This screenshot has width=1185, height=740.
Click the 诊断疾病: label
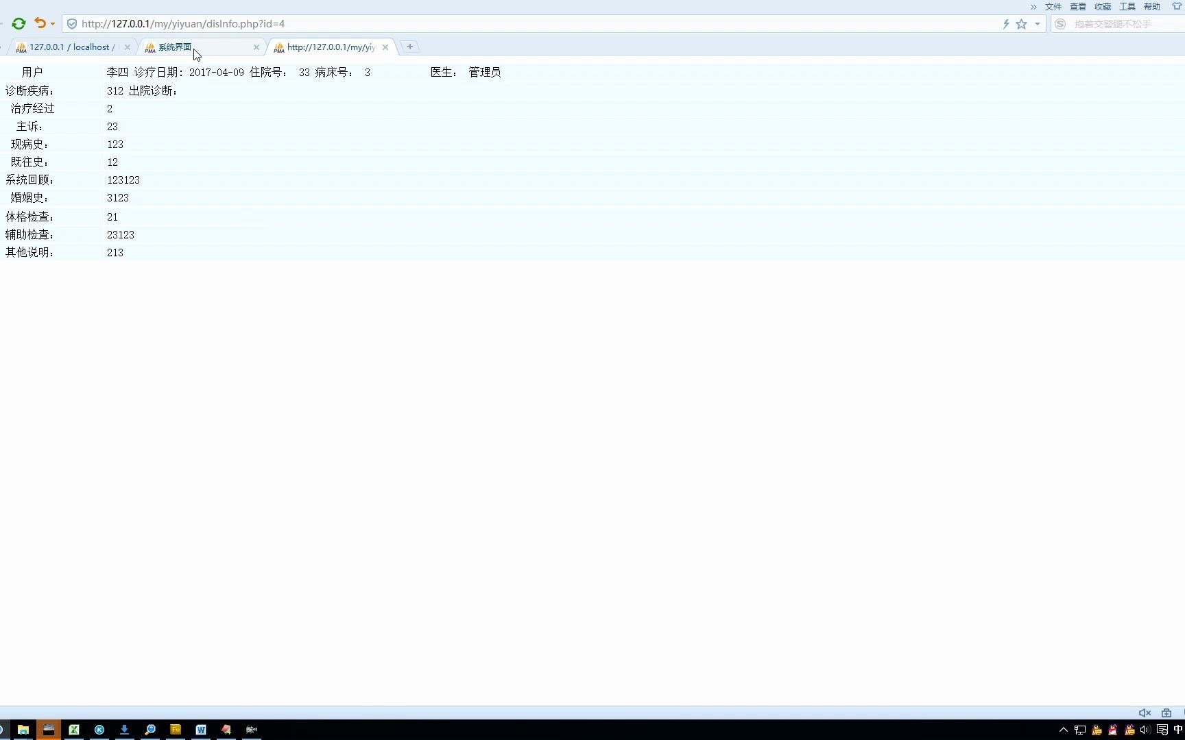click(x=29, y=91)
